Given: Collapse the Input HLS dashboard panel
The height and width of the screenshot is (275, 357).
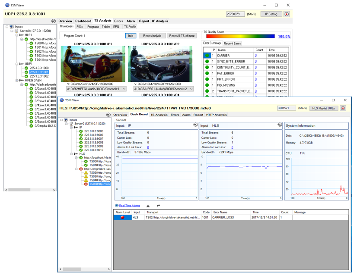Looking at the screenshot, I should (x=279, y=125).
